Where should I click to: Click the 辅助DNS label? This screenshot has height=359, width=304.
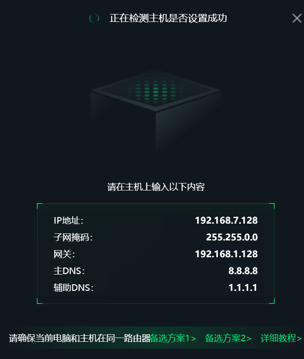click(x=74, y=288)
